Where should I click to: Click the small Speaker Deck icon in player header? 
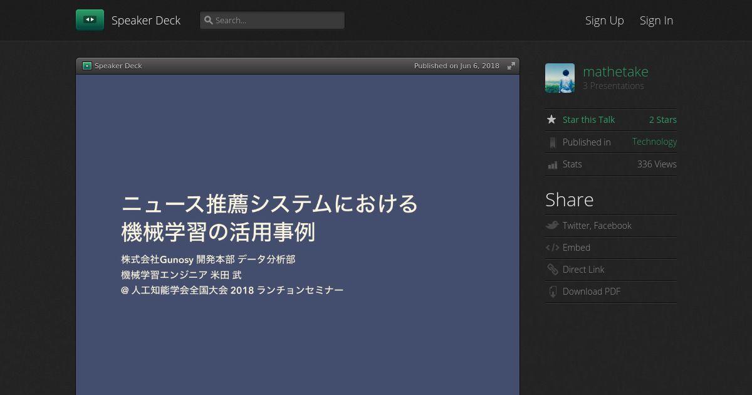(87, 66)
